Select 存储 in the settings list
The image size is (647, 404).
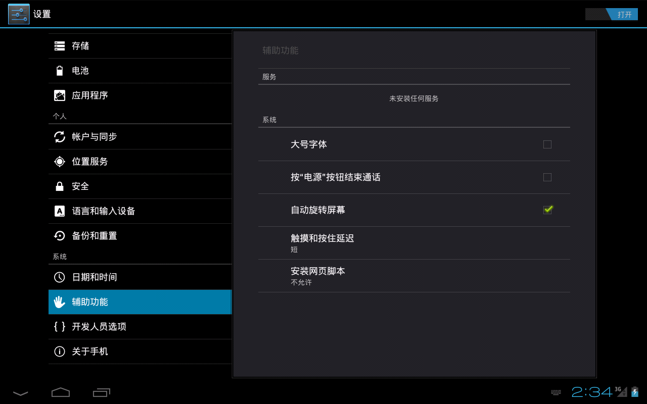pyautogui.click(x=140, y=46)
